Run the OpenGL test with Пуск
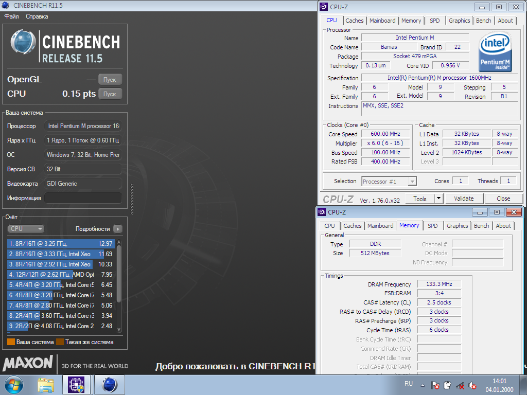The height and width of the screenshot is (395, 527). (110, 80)
